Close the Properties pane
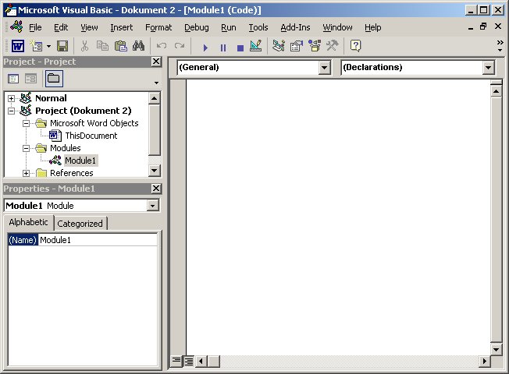 pos(156,189)
